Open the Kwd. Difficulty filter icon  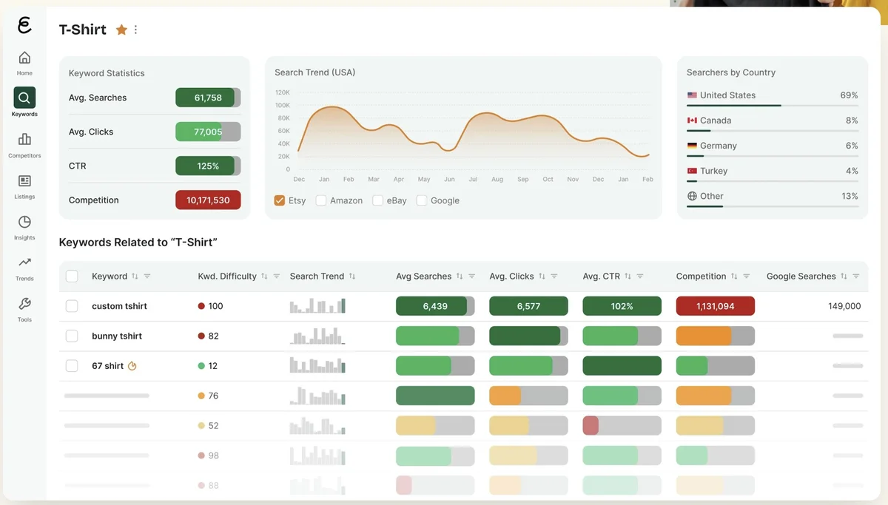(277, 276)
